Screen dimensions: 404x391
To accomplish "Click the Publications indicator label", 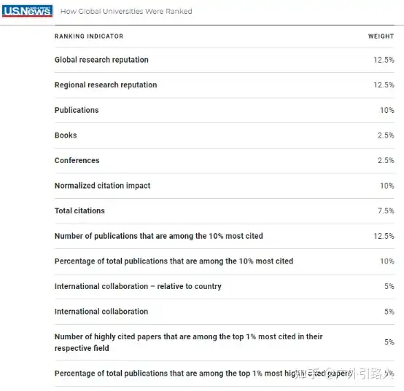I will click(x=77, y=110).
